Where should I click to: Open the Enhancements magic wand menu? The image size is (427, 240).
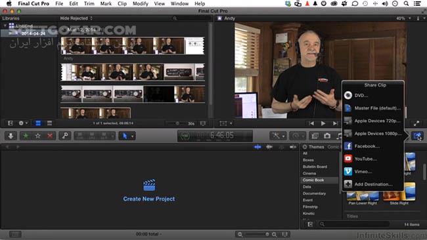(x=278, y=136)
